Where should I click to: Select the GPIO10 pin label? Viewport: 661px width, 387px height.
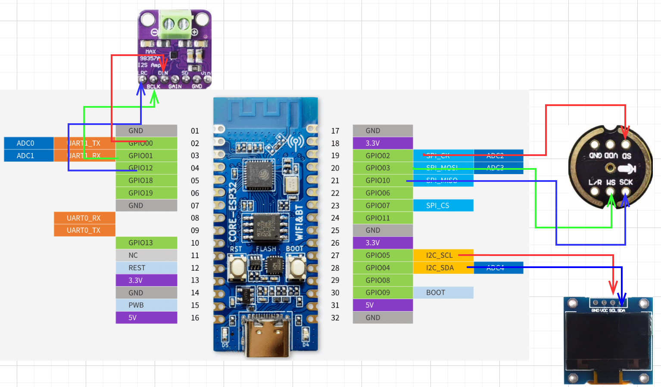click(383, 181)
